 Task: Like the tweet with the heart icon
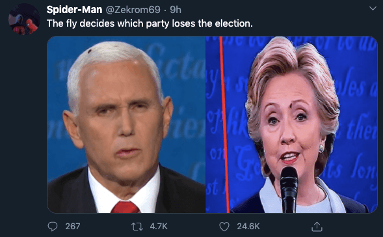(x=224, y=227)
